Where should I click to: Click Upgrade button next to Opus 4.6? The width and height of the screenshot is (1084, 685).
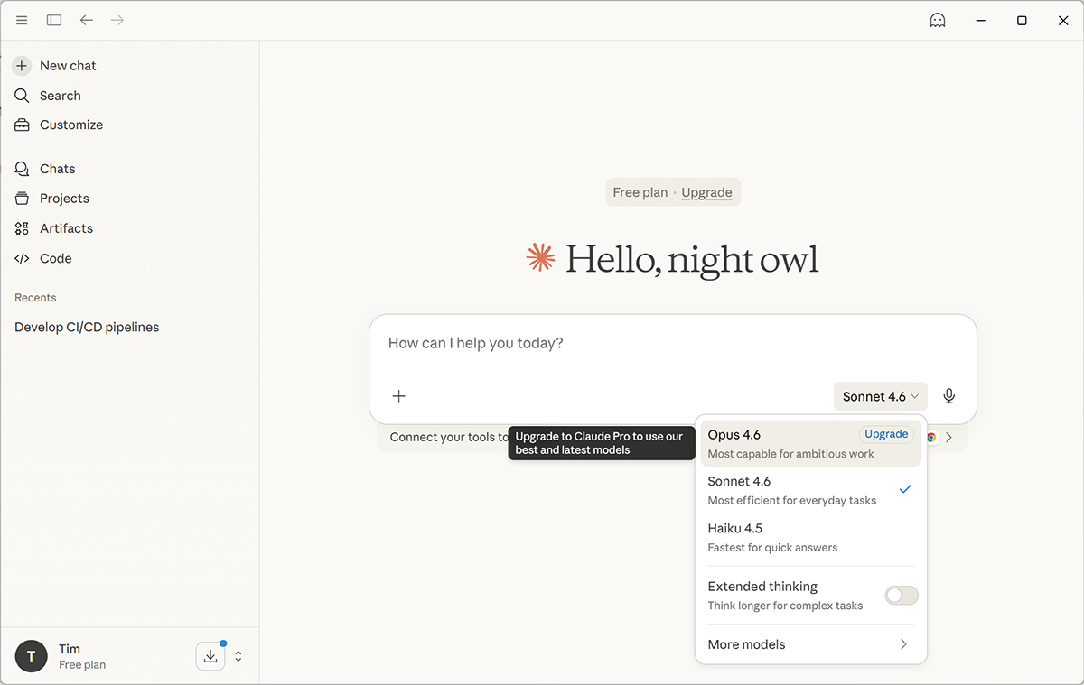tap(886, 434)
